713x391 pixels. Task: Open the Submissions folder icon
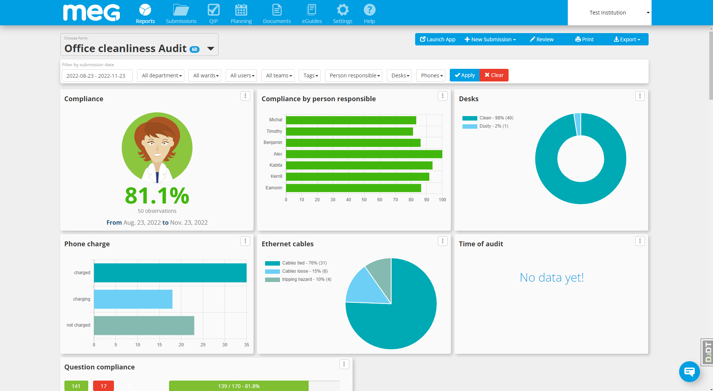pyautogui.click(x=181, y=10)
